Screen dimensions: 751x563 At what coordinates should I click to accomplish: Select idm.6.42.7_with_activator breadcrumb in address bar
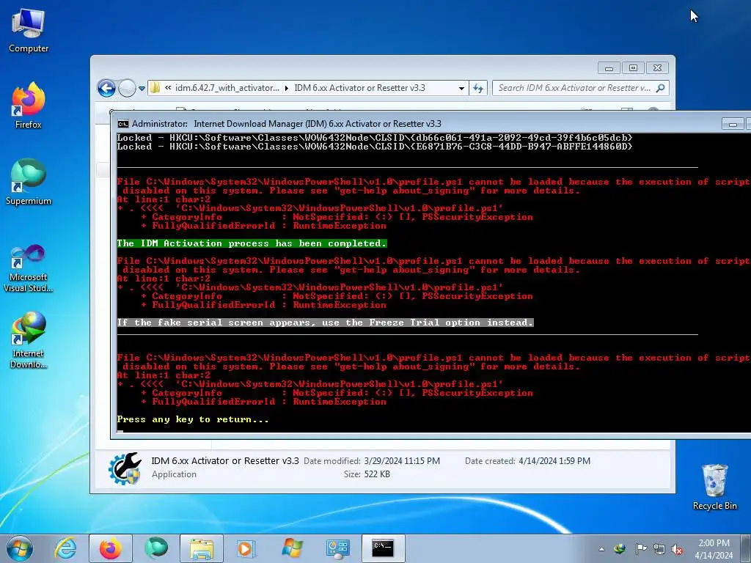[x=227, y=88]
